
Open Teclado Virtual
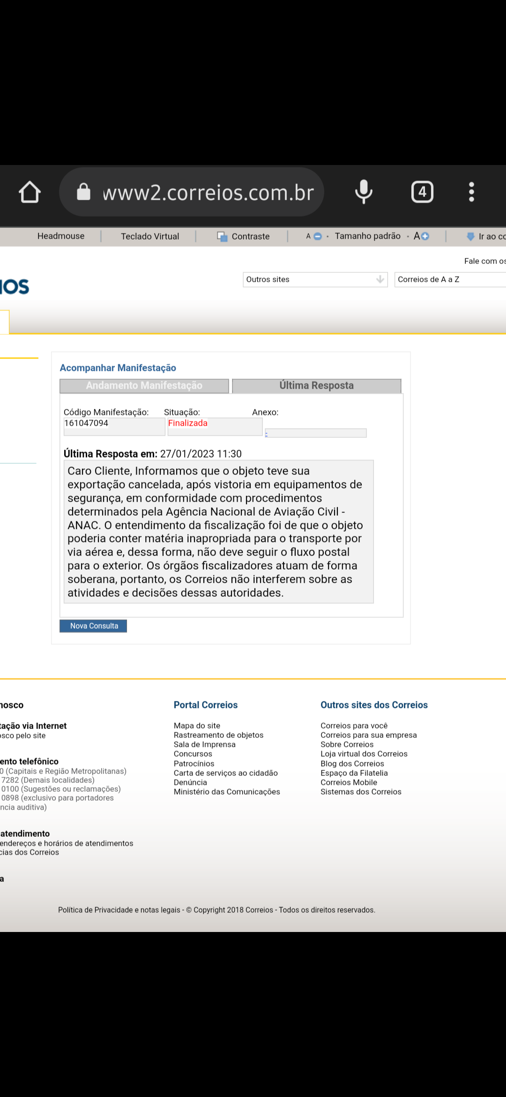pyautogui.click(x=150, y=236)
